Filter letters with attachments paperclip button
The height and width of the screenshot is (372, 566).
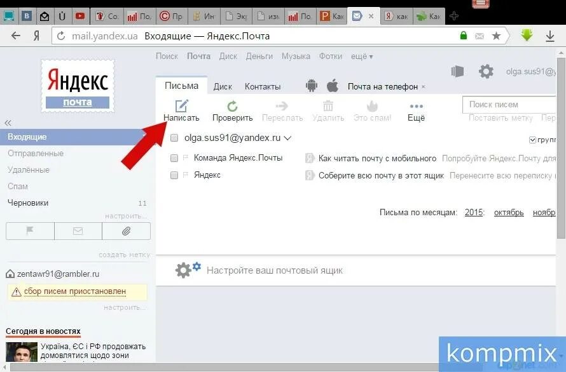pyautogui.click(x=127, y=231)
